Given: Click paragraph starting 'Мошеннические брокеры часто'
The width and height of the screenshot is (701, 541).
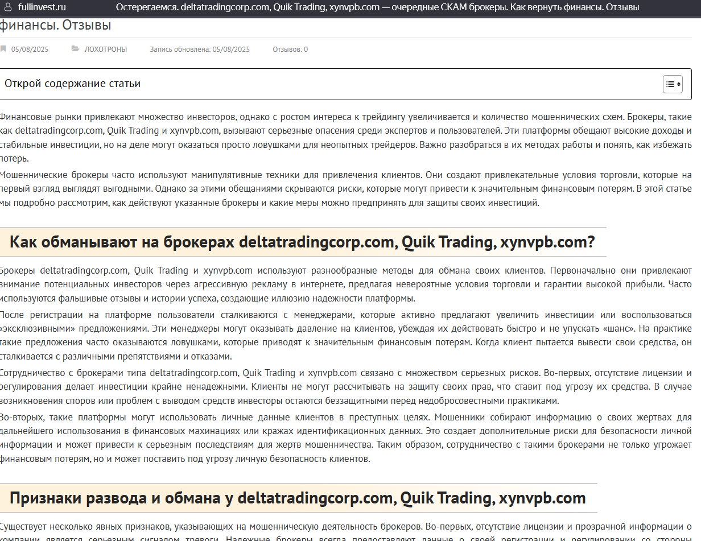Looking at the screenshot, I should point(346,189).
